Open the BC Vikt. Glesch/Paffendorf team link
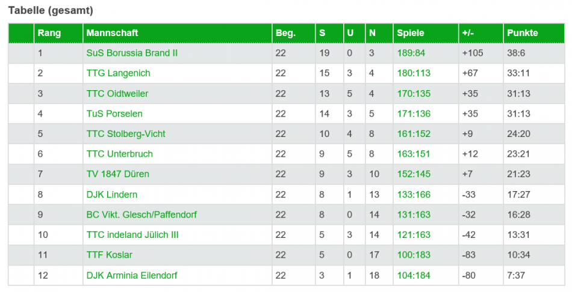Image resolution: width=572 pixels, height=292 pixels. (x=141, y=215)
